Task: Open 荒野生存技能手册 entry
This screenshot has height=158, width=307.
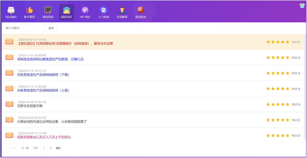Action: (x=30, y=106)
